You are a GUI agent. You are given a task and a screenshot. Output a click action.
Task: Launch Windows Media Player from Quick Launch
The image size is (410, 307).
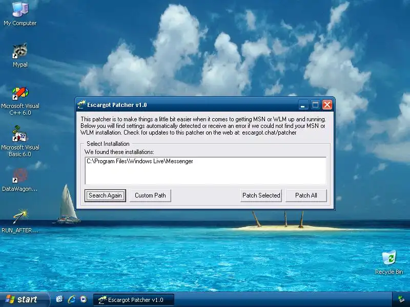tap(84, 299)
